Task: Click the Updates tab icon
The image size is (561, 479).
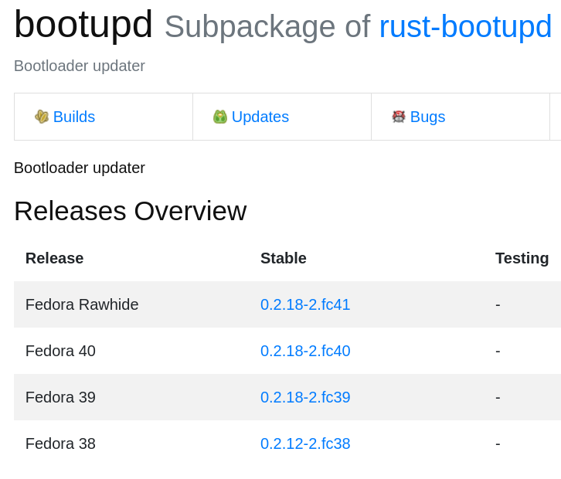Action: [220, 117]
